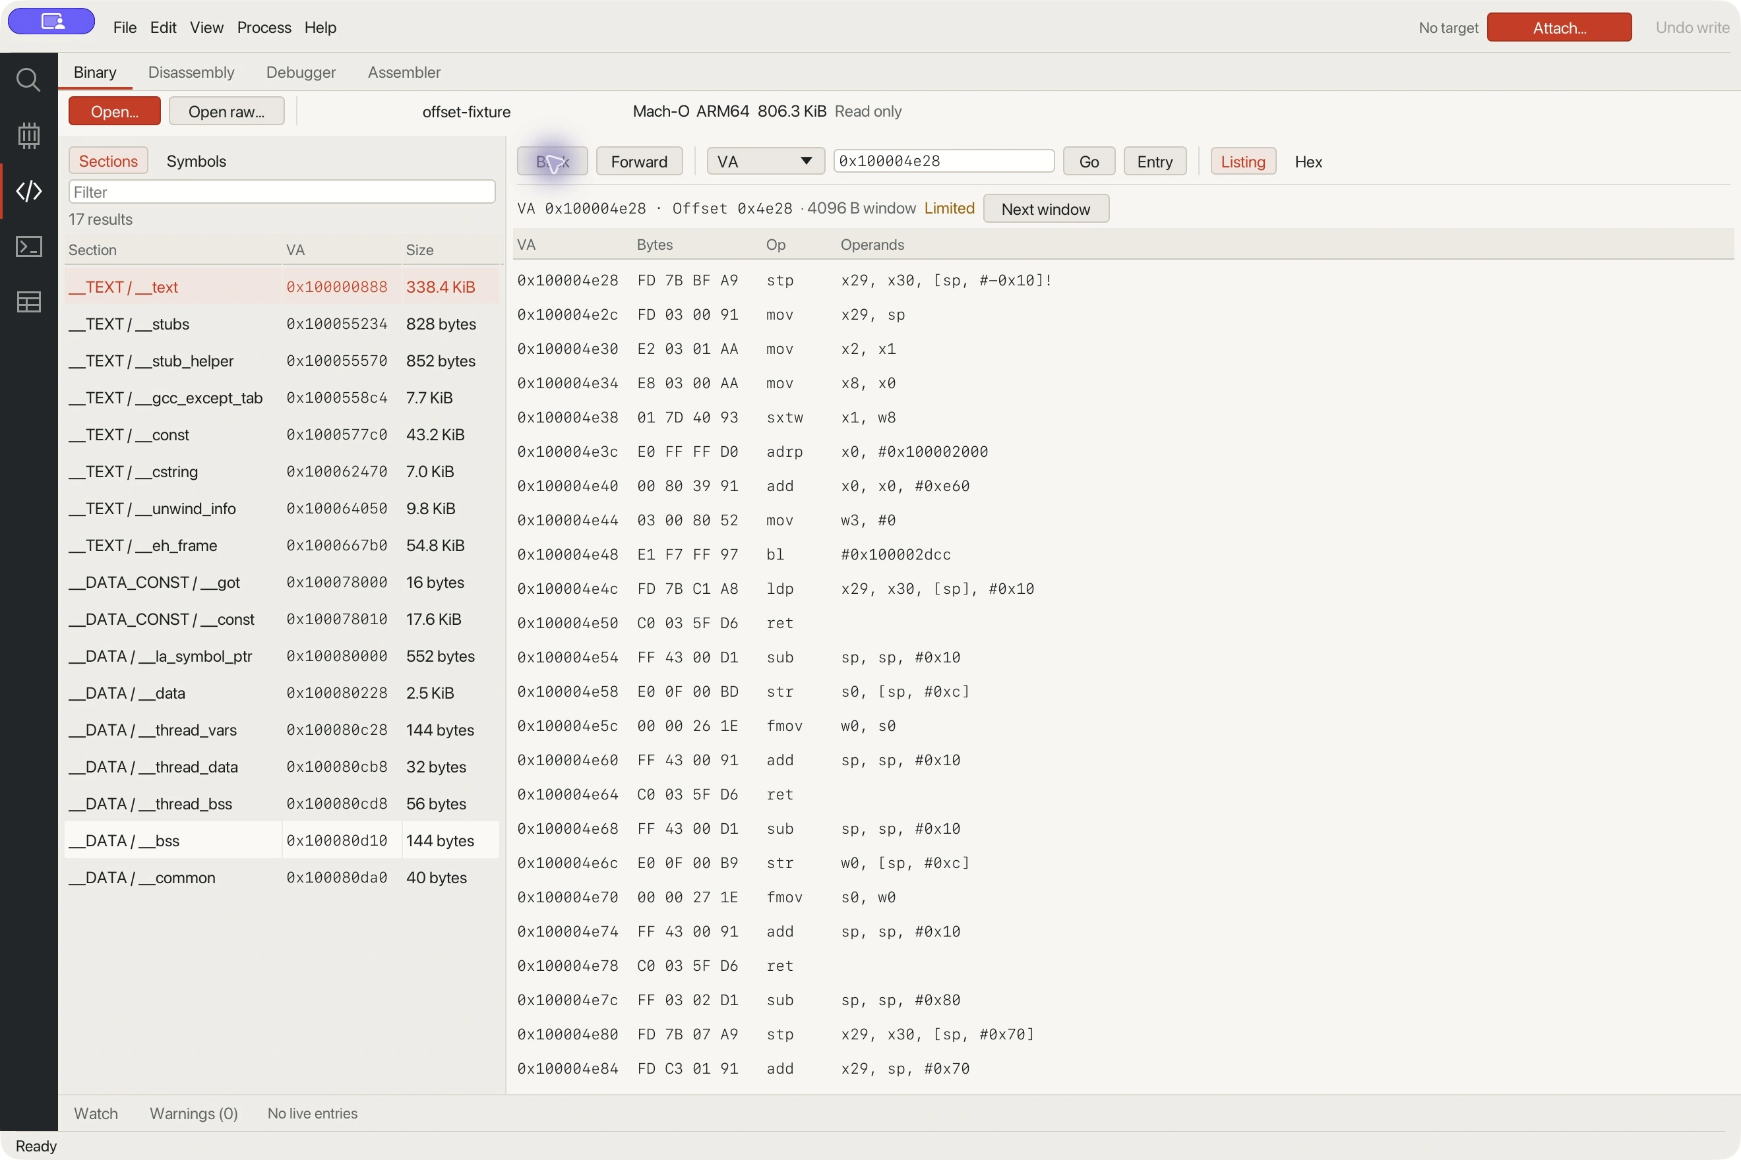Select the __TEXT / __text section
The height and width of the screenshot is (1160, 1741).
[282, 286]
